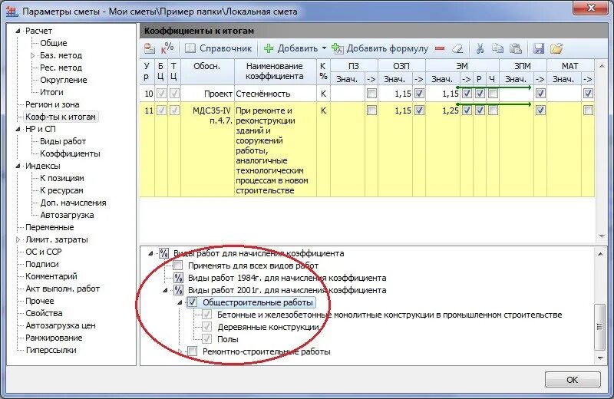Toggle ОЗП arrow checkbox in row 11

pyautogui.click(x=419, y=110)
